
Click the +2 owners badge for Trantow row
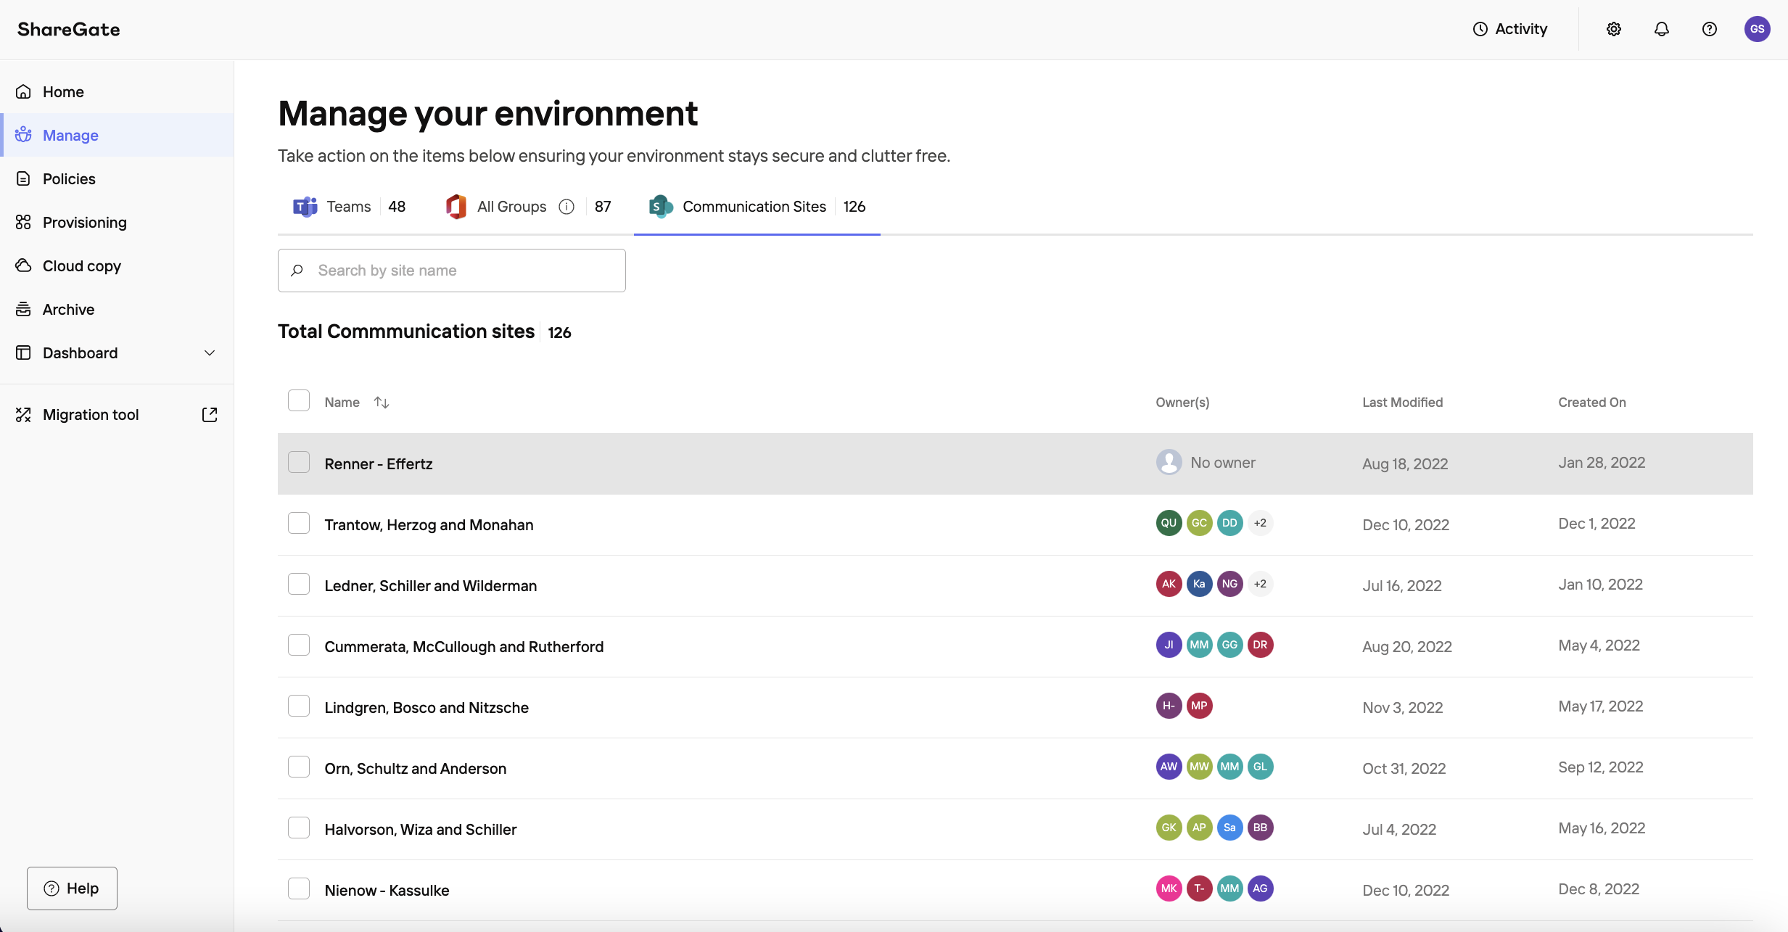tap(1260, 523)
